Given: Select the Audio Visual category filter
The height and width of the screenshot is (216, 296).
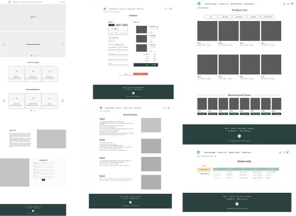Looking at the screenshot, I should tap(268, 17).
